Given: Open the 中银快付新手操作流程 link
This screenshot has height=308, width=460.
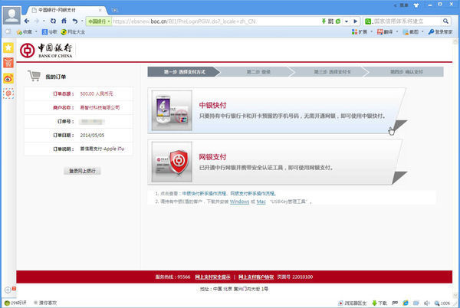Looking at the screenshot, I should (204, 193).
